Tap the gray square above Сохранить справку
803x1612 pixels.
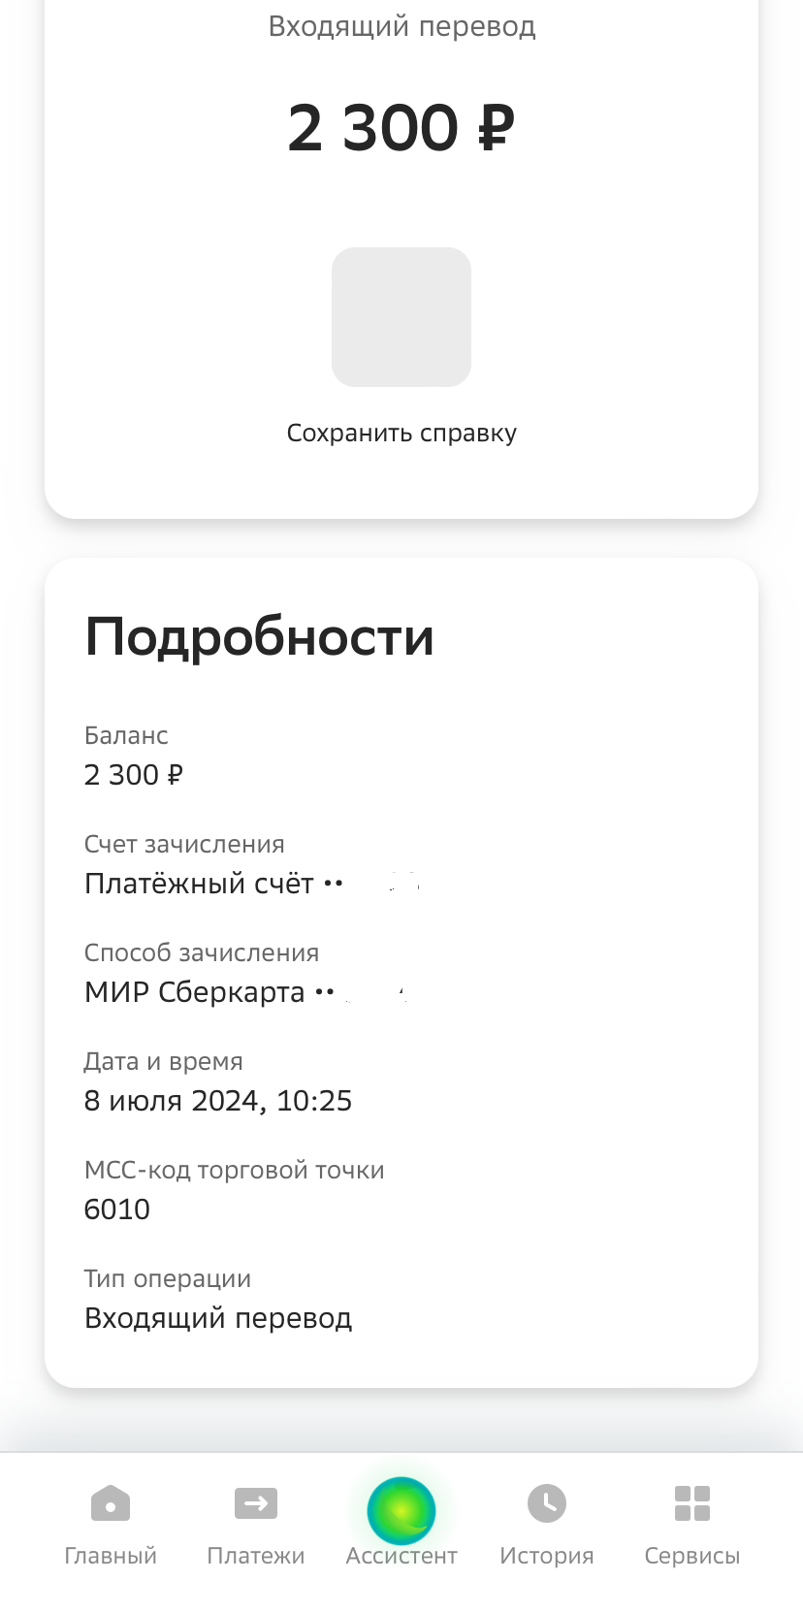point(401,317)
